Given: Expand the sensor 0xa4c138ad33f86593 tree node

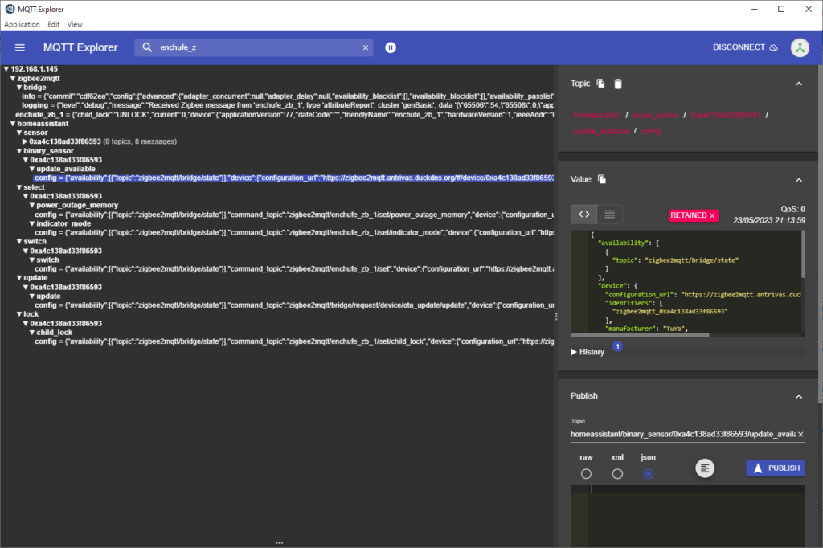Looking at the screenshot, I should tap(26, 141).
